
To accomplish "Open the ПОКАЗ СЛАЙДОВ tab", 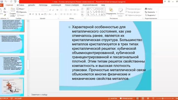I will pyautogui.click(x=72, y=5).
